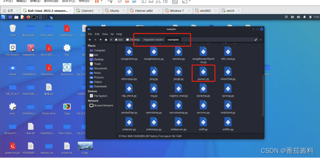Select the registry-read.py file

pyautogui.click(x=178, y=90)
